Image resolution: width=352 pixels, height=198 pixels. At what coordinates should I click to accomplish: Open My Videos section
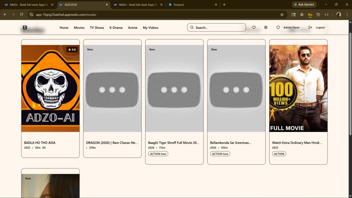tap(151, 28)
